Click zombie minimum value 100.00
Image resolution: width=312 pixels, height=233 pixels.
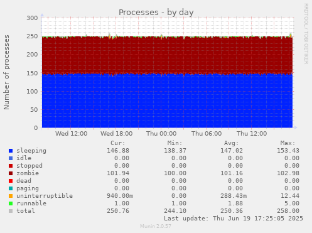[175, 173]
